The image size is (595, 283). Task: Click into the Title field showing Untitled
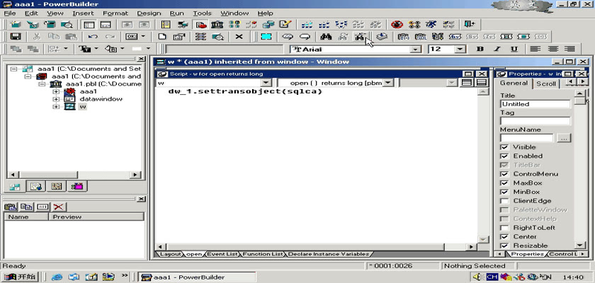click(535, 104)
